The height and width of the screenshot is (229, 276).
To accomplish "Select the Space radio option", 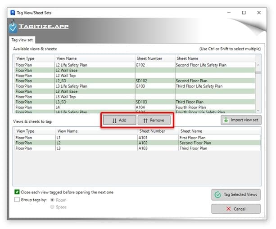I will pos(52,207).
